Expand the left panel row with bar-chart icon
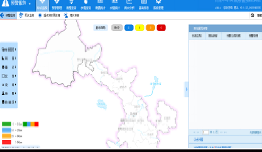 pos(9,58)
